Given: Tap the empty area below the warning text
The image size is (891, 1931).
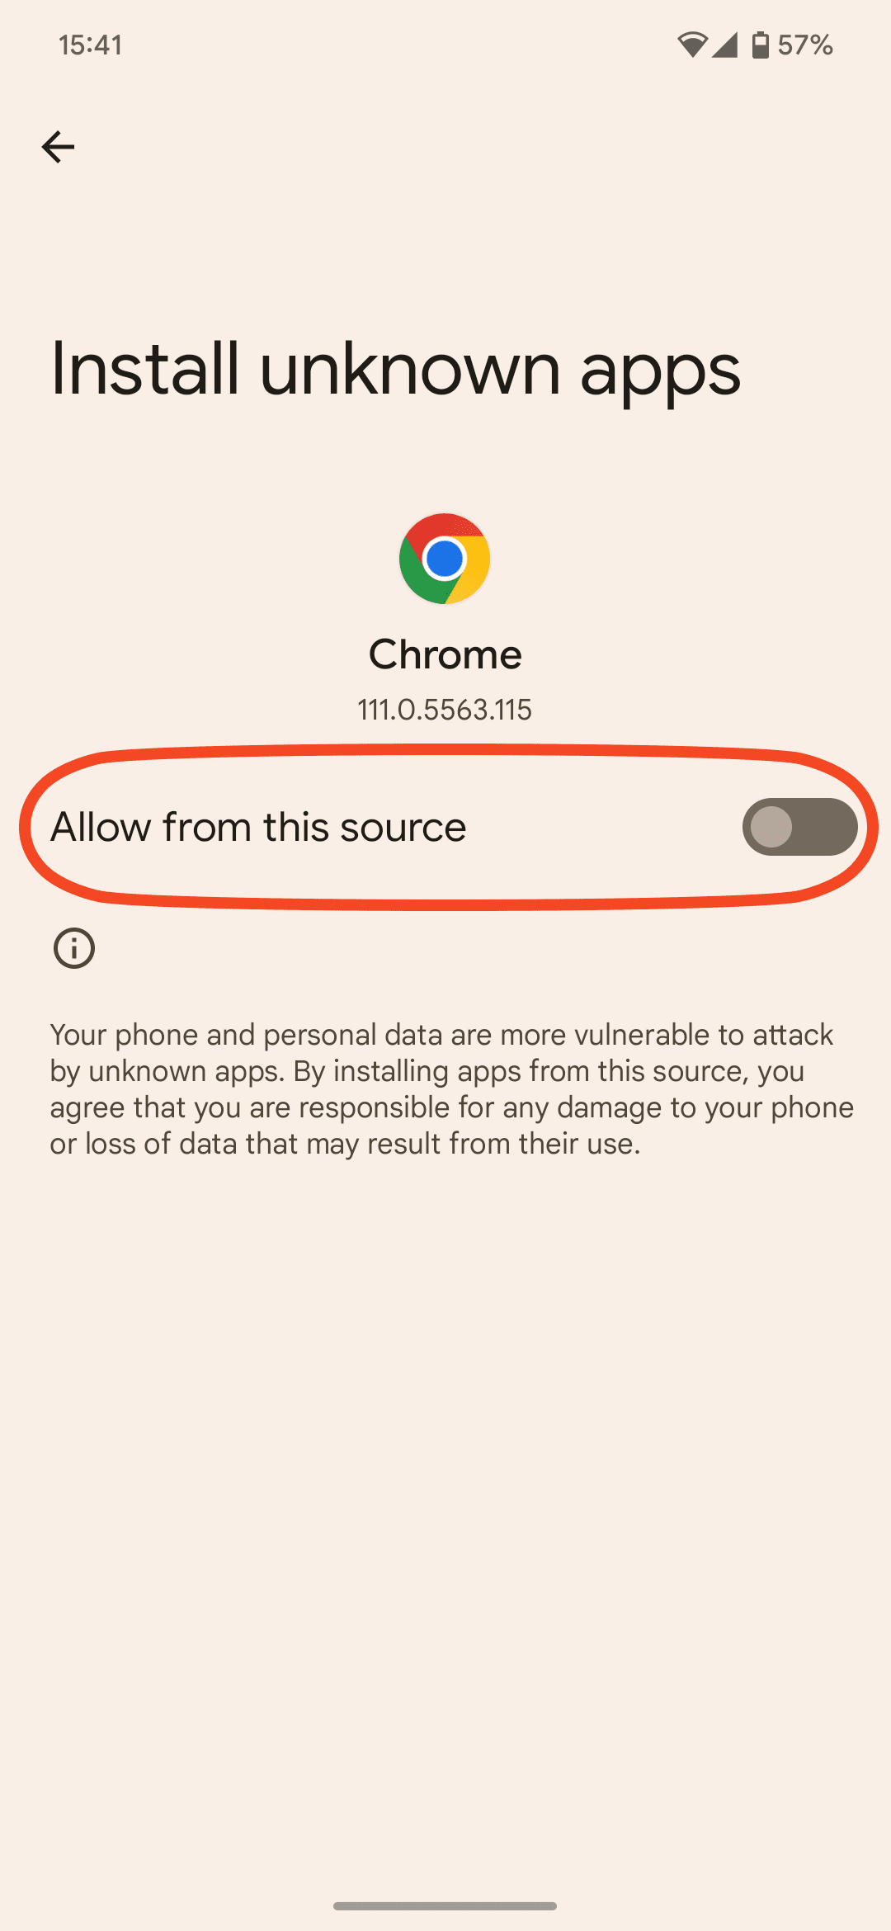Looking at the screenshot, I should click(445, 1527).
